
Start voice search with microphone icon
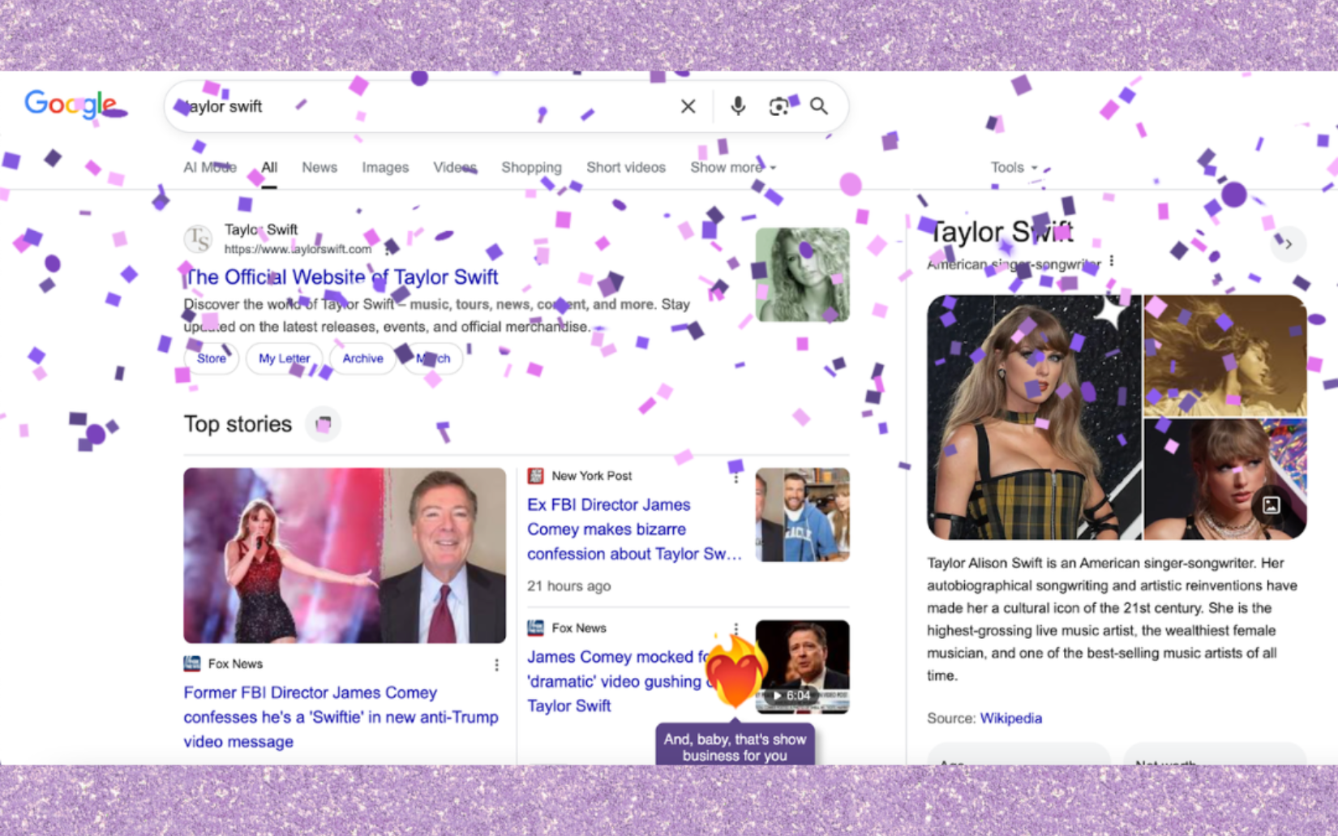737,106
